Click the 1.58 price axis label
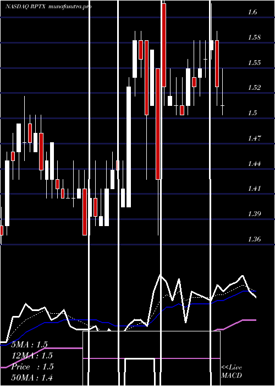The image size is (275, 386). pyautogui.click(x=254, y=37)
